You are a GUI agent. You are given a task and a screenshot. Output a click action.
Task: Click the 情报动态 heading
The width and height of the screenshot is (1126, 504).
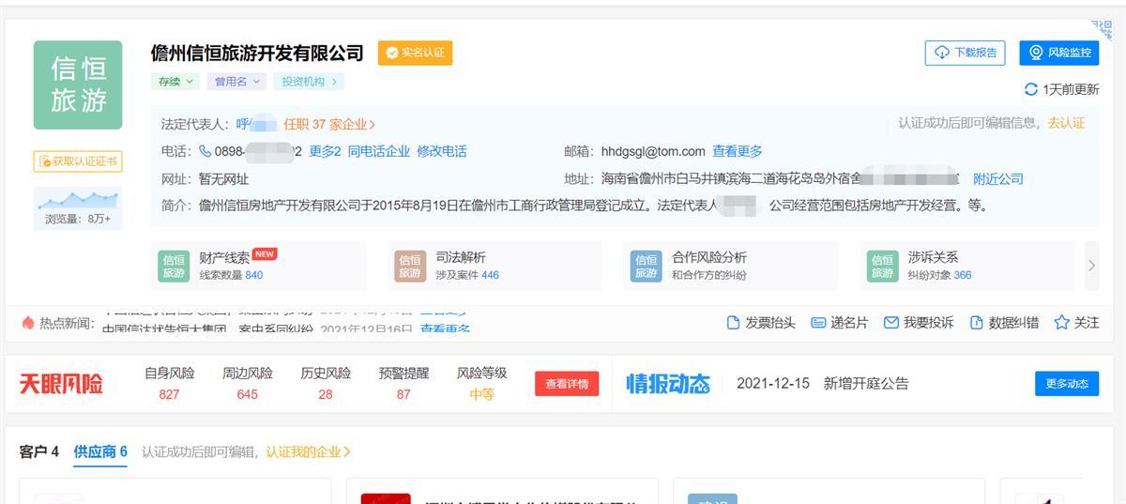(x=668, y=383)
